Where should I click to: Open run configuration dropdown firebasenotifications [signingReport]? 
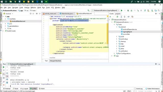105,10
